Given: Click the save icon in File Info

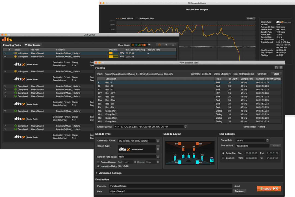Looking at the screenshot, I should (281, 67).
